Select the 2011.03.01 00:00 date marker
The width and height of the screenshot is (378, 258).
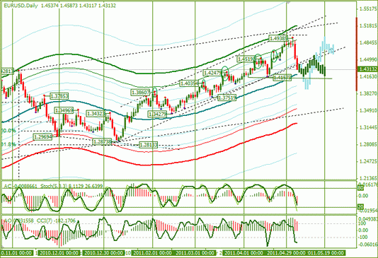click(x=195, y=253)
